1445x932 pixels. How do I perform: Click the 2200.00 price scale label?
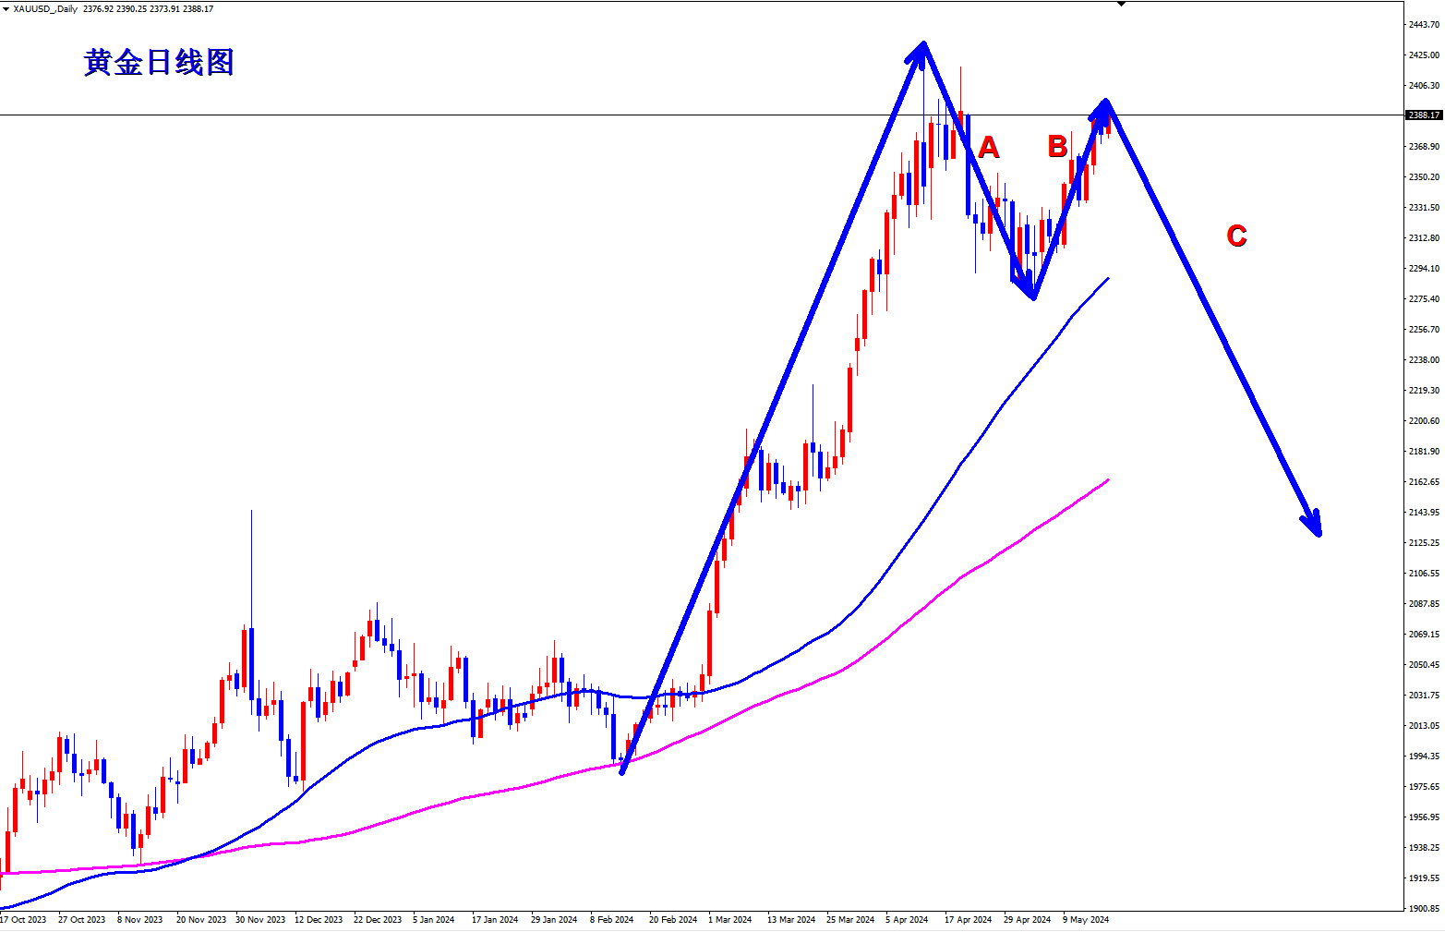1423,421
